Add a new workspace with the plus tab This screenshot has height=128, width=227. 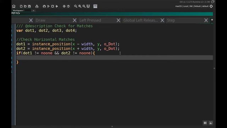click(x=33, y=10)
